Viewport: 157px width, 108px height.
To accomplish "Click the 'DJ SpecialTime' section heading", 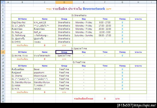I will [79, 49].
